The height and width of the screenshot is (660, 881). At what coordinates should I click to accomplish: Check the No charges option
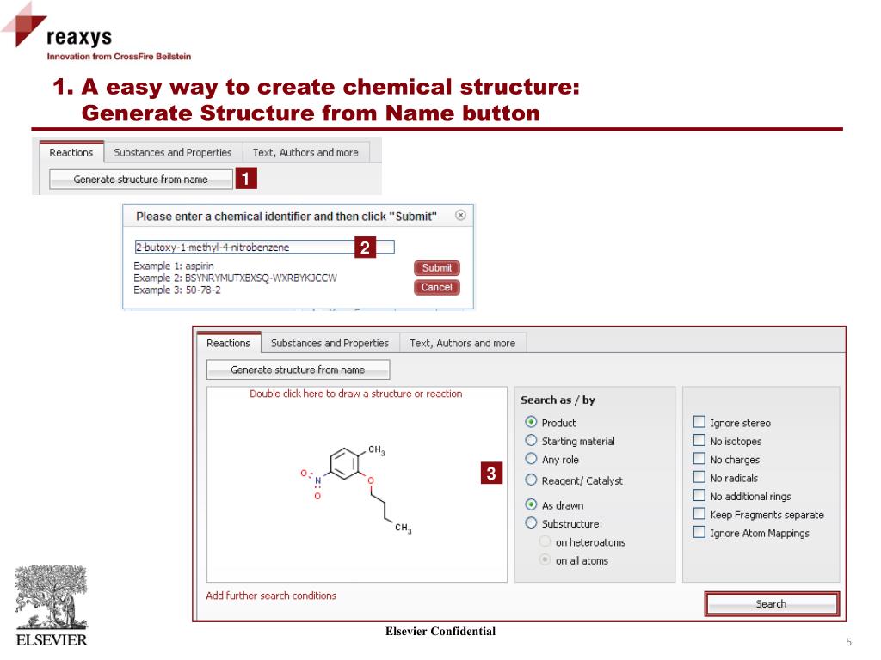(x=699, y=459)
